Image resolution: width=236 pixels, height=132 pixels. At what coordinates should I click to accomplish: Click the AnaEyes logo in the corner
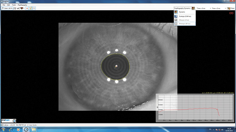tap(9, 120)
